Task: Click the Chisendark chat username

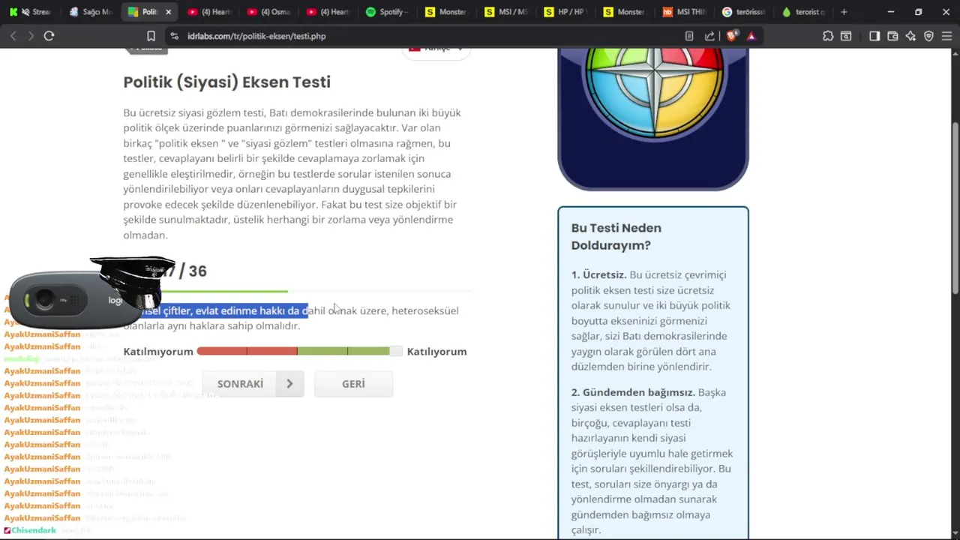Action: click(34, 530)
